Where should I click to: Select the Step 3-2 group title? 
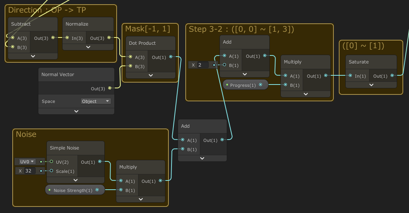[241, 29]
